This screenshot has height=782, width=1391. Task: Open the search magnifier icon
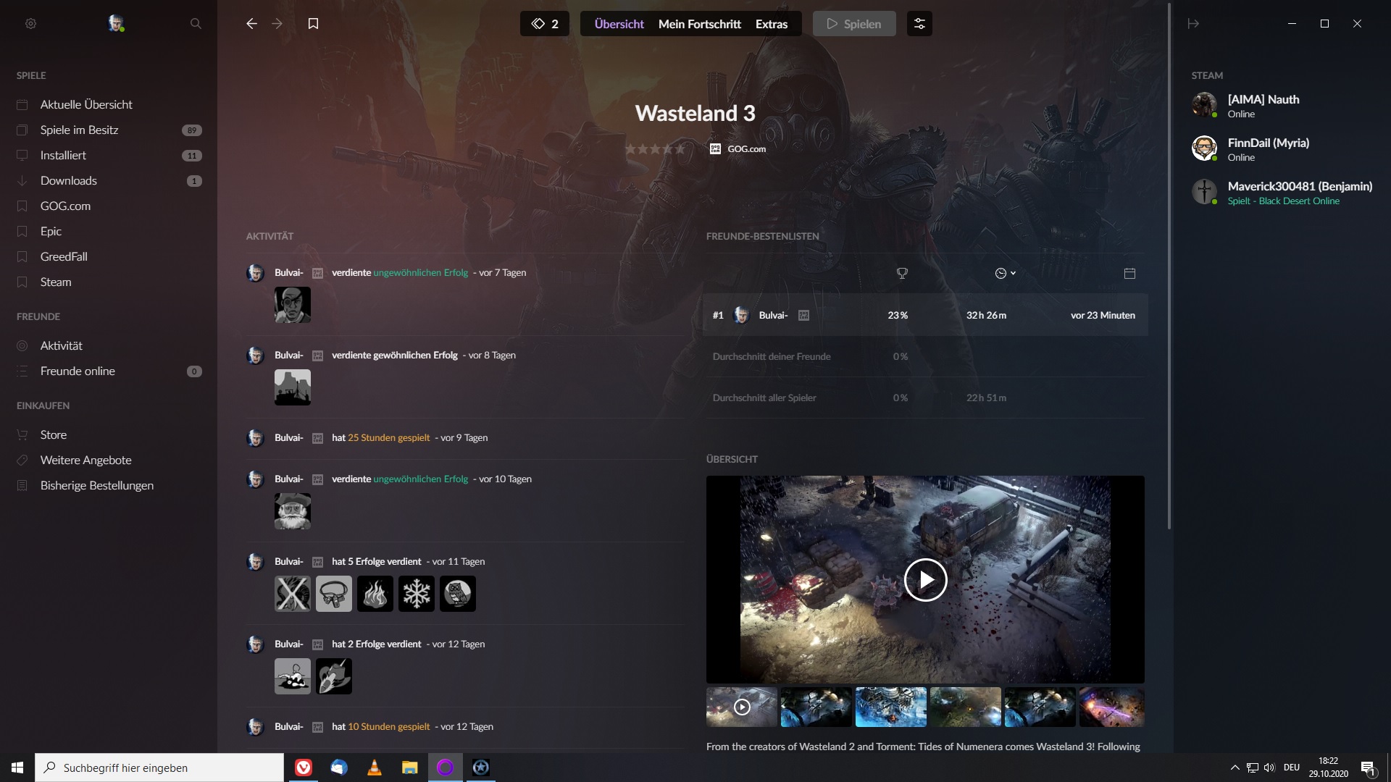(196, 24)
